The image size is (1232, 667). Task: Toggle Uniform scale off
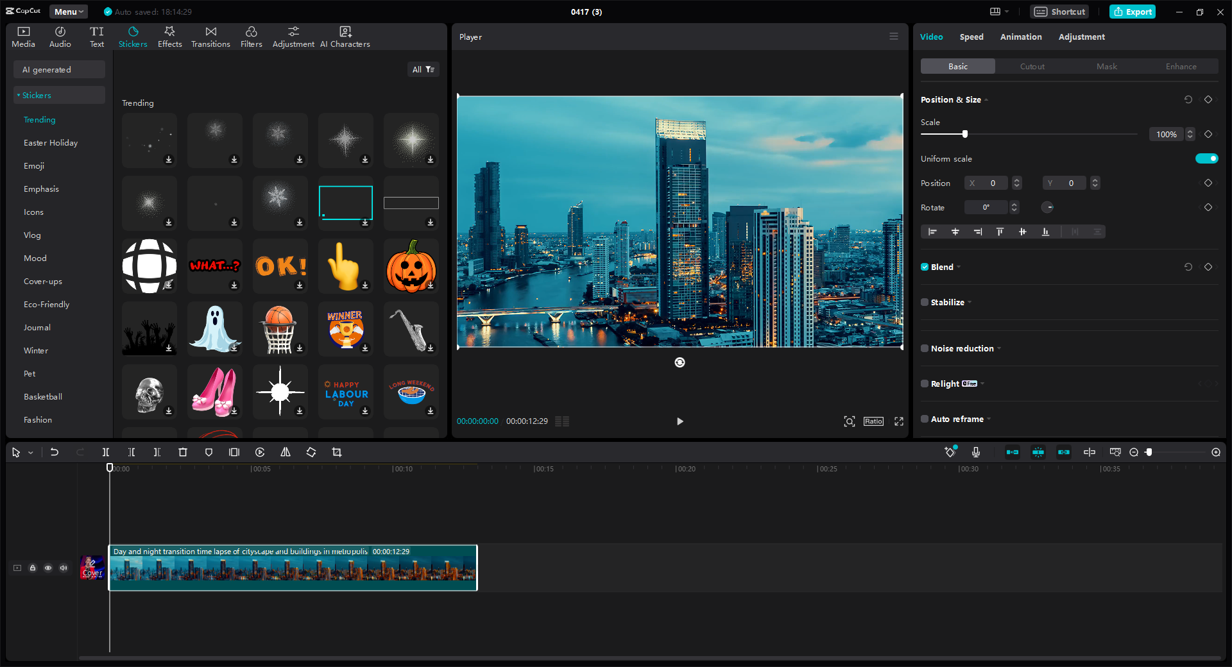click(x=1207, y=158)
